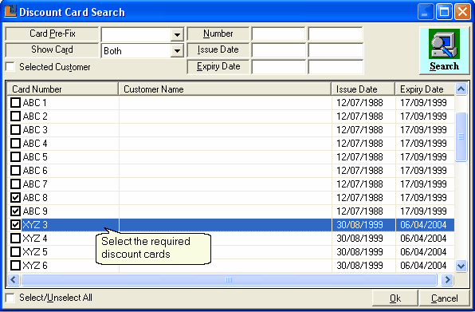
Task: Confirm selection with the Ok button
Action: point(395,298)
